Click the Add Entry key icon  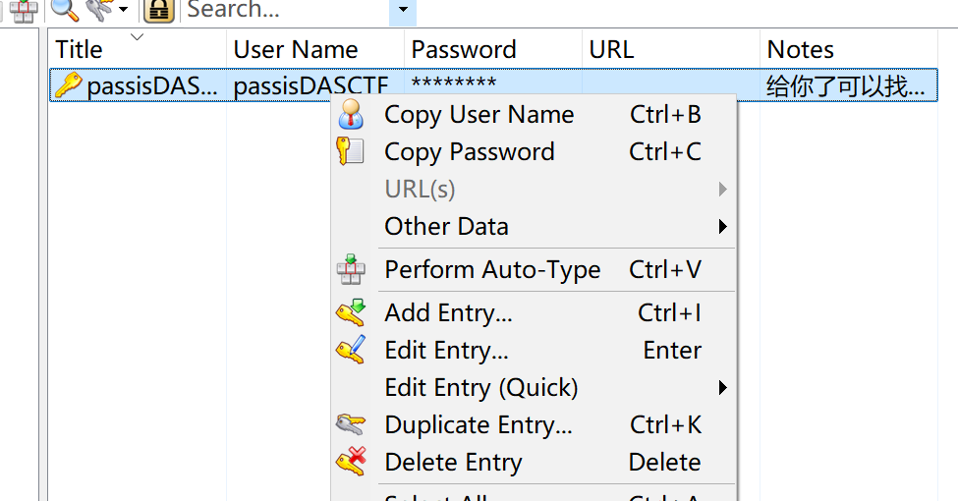tap(351, 312)
